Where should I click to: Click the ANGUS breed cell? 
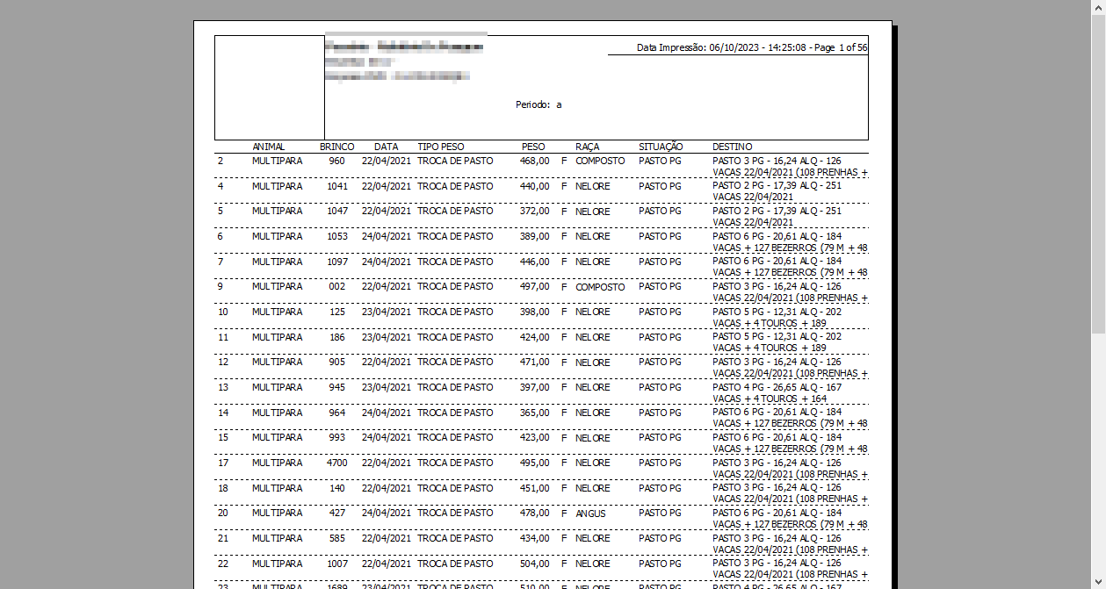(x=590, y=514)
